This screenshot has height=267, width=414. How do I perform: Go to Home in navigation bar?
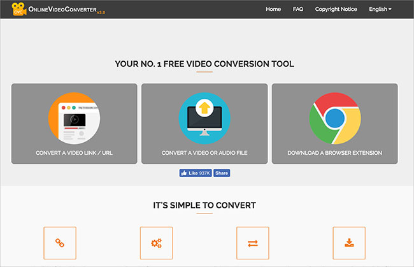pyautogui.click(x=273, y=10)
